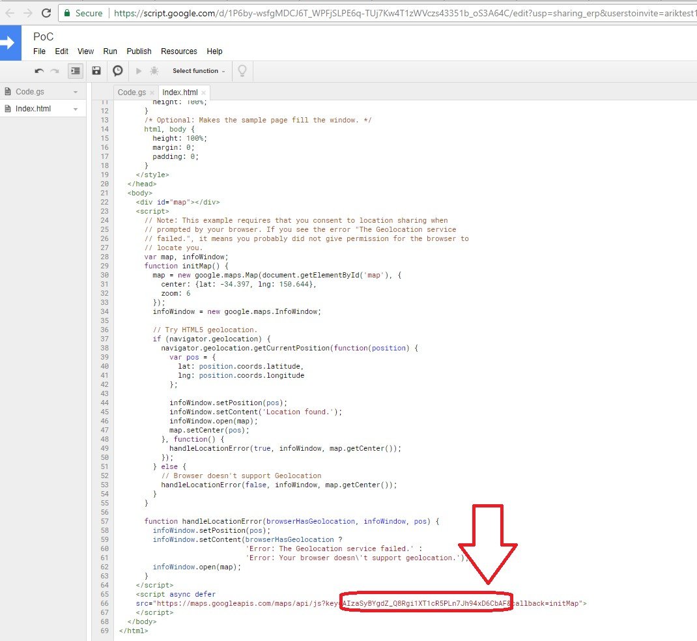Image resolution: width=697 pixels, height=641 pixels.
Task: Click the 'infoWindow.open(map);' line 62
Action: tap(197, 567)
